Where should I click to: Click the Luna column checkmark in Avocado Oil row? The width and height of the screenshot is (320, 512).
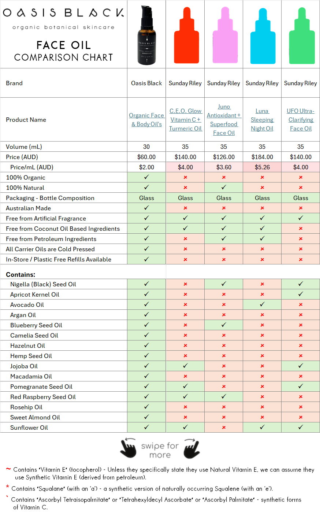tap(262, 304)
